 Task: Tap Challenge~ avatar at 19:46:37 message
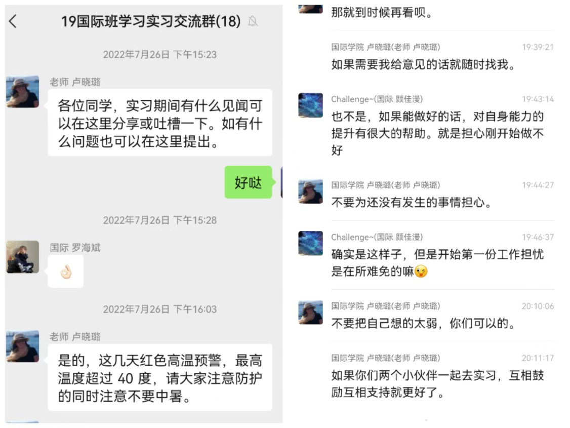point(310,243)
